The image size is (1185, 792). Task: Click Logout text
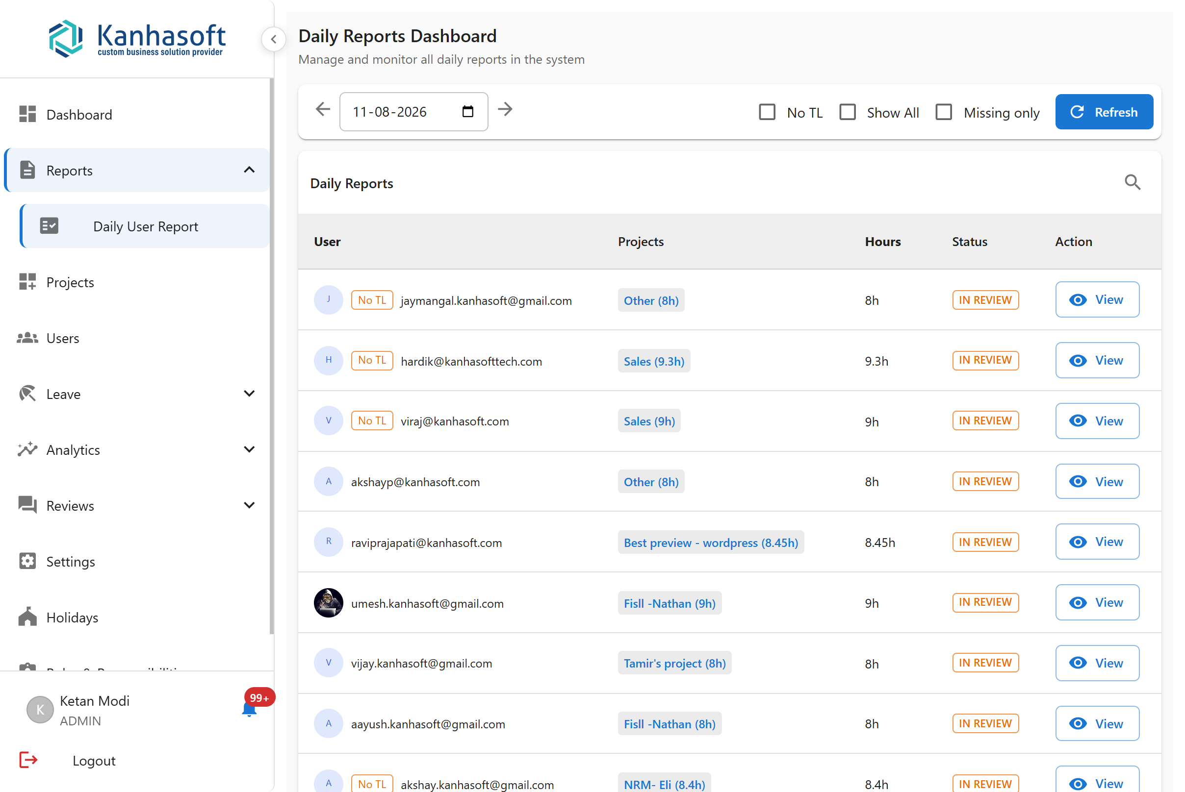pos(94,760)
